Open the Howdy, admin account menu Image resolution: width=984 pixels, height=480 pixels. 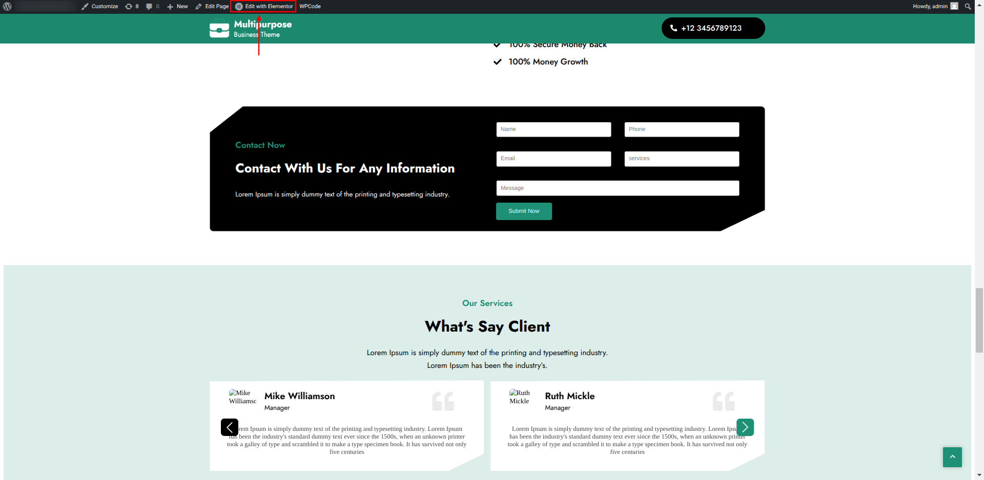935,6
